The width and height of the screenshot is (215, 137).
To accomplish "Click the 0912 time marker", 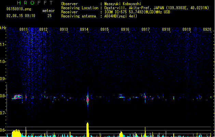I will 43,29.
